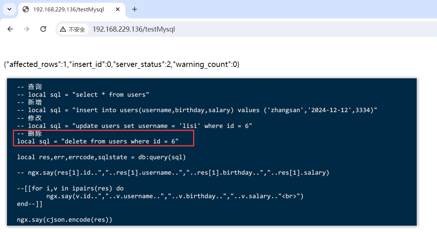Close the testMysql browser tab
The image size is (437, 232).
click(118, 10)
